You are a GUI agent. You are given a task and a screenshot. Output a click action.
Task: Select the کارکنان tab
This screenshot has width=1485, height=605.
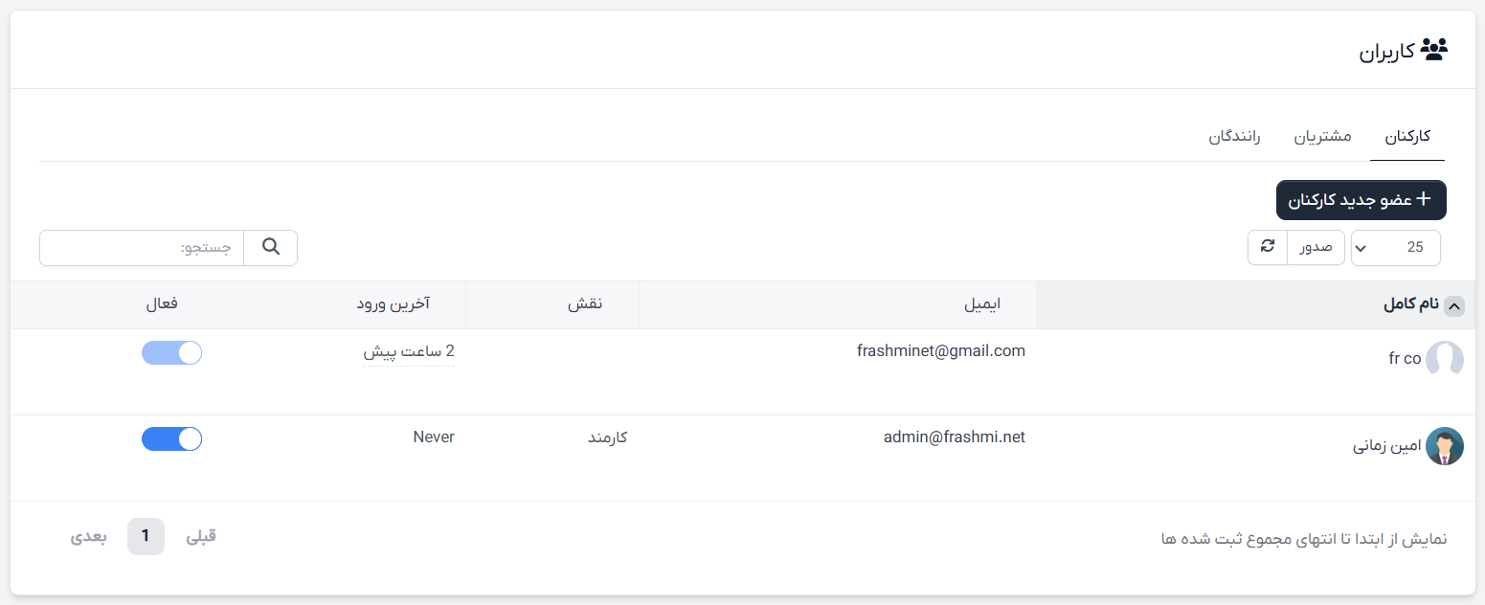1407,137
